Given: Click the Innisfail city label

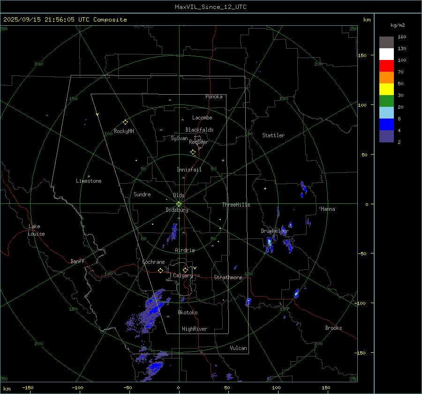Looking at the screenshot, I should pyautogui.click(x=189, y=170).
